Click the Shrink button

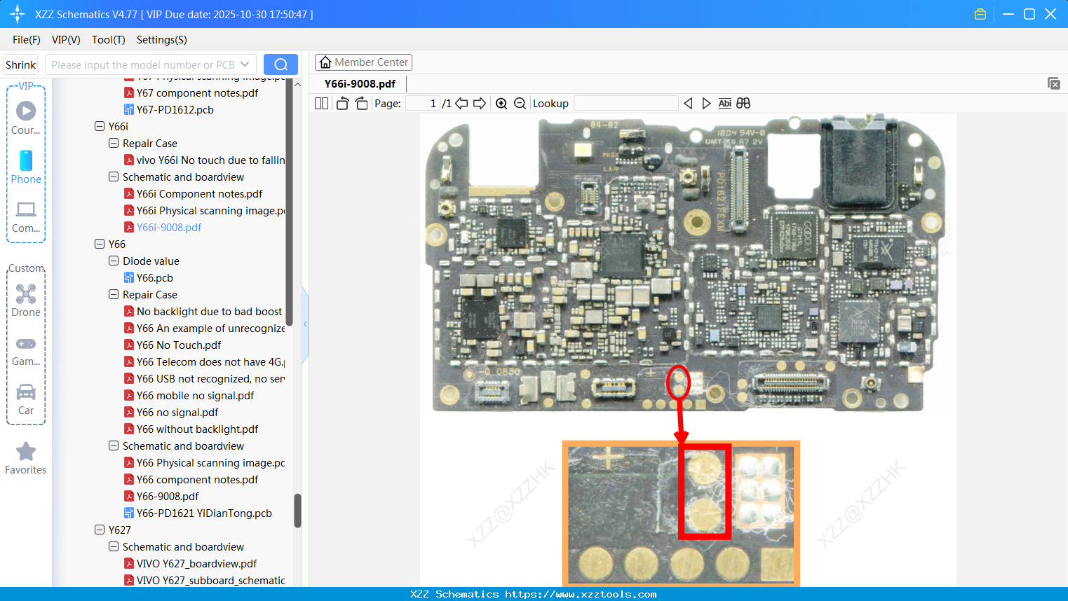click(x=21, y=64)
